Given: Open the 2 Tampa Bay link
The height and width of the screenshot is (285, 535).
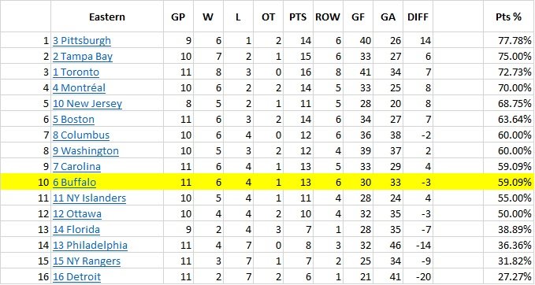Looking at the screenshot, I should click(83, 57).
